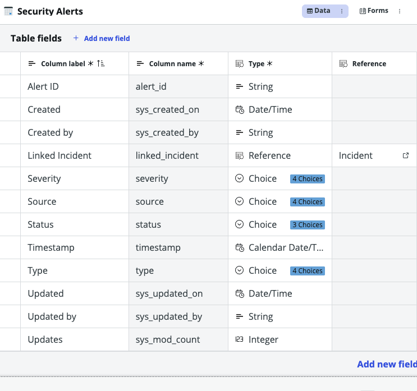Click the Add new field link at bottom
417x391 pixels.
click(x=387, y=364)
